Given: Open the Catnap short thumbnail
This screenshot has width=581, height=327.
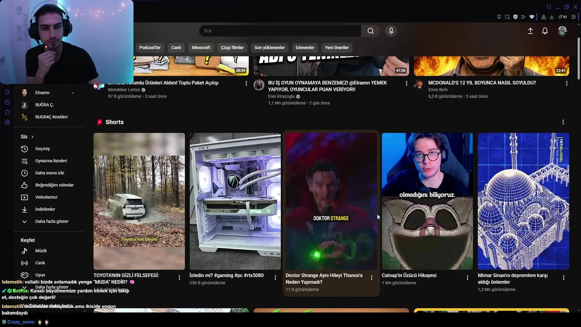Looking at the screenshot, I should pos(427,201).
